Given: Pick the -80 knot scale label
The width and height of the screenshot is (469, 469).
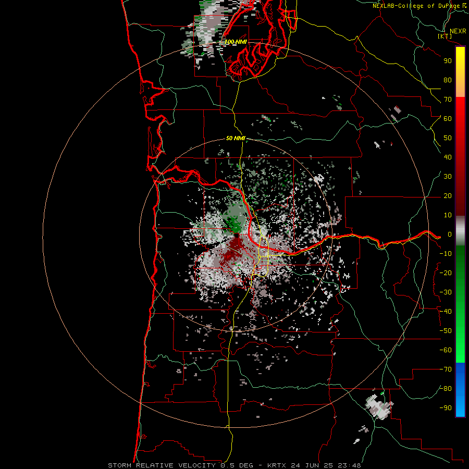Looking at the screenshot, I should tap(446, 389).
